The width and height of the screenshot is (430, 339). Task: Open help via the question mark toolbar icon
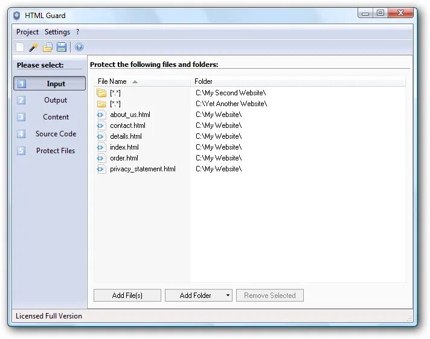[x=79, y=47]
